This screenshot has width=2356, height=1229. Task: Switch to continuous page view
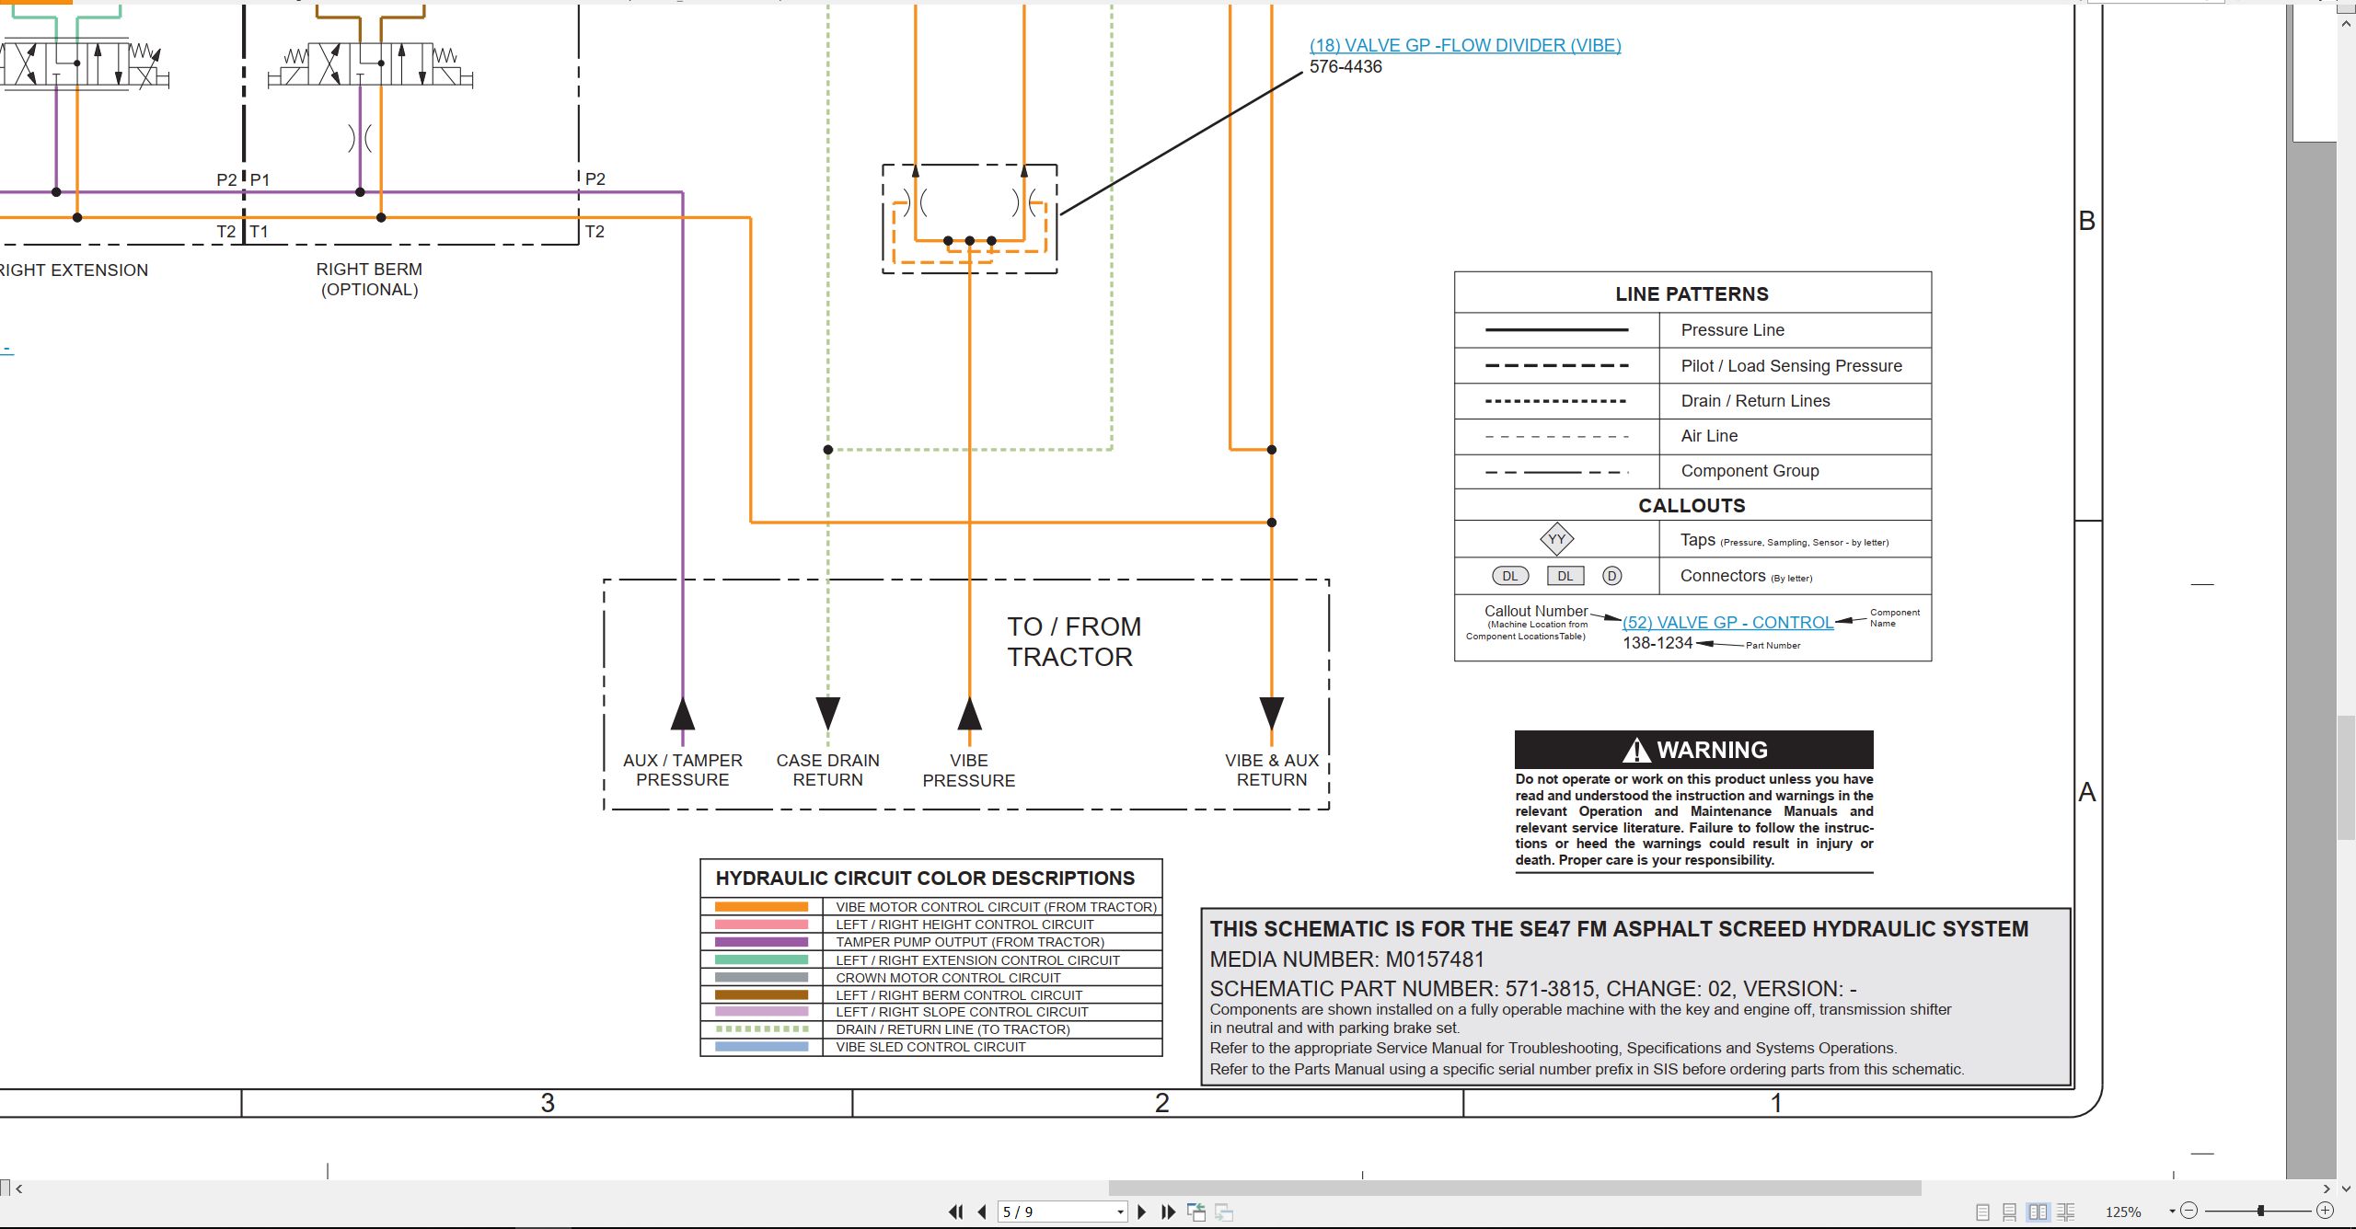click(x=2010, y=1212)
